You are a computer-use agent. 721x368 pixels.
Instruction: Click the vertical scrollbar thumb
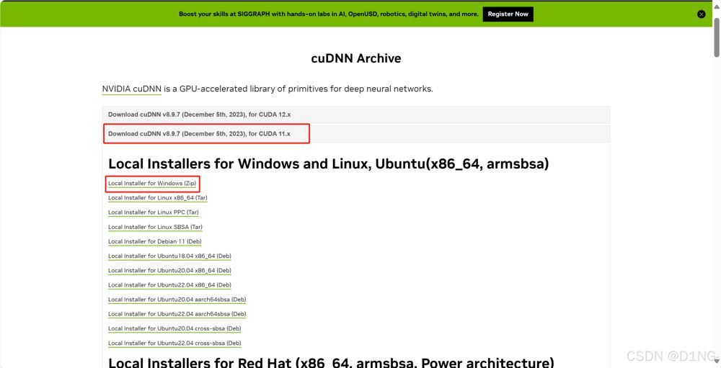pos(717,39)
